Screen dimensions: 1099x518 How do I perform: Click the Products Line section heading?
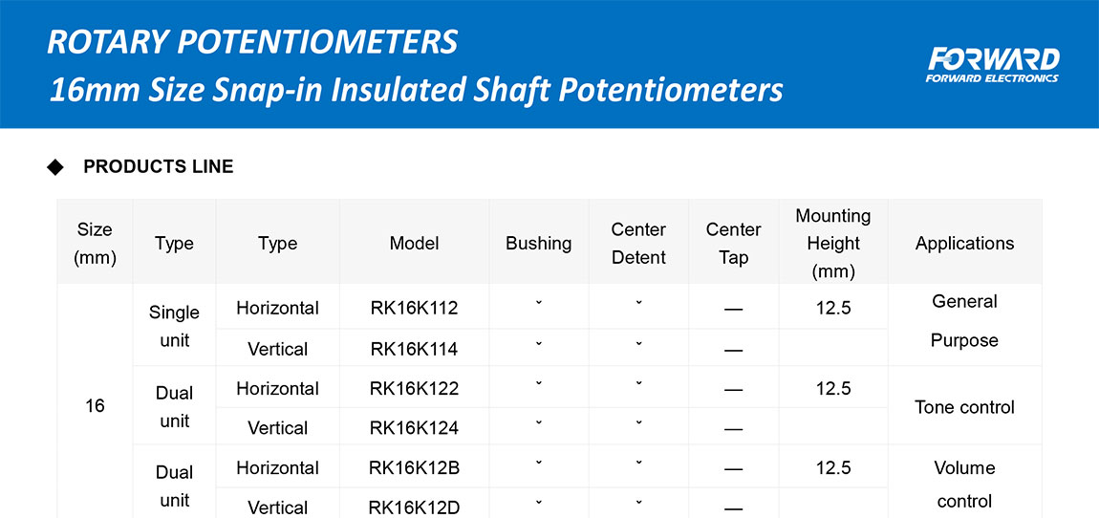[159, 167]
